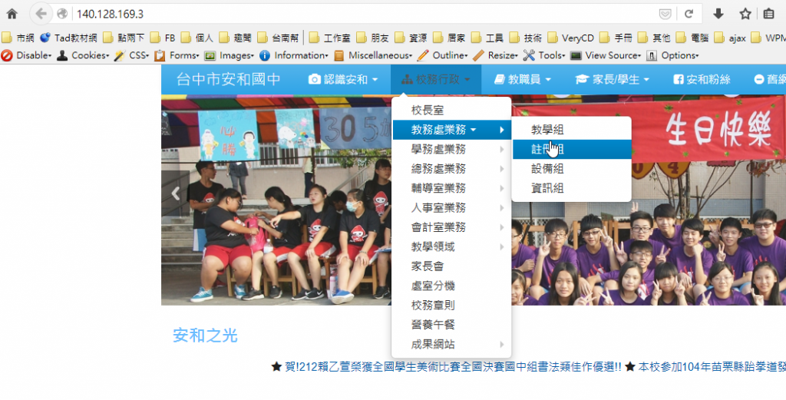The width and height of the screenshot is (786, 400).
Task: Open the 點兩下 bookmark folder
Action: coord(124,38)
